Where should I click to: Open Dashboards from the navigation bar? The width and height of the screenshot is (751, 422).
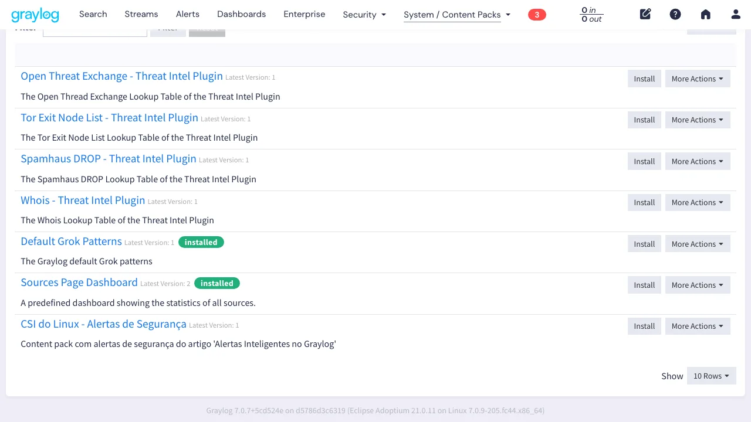coord(241,14)
